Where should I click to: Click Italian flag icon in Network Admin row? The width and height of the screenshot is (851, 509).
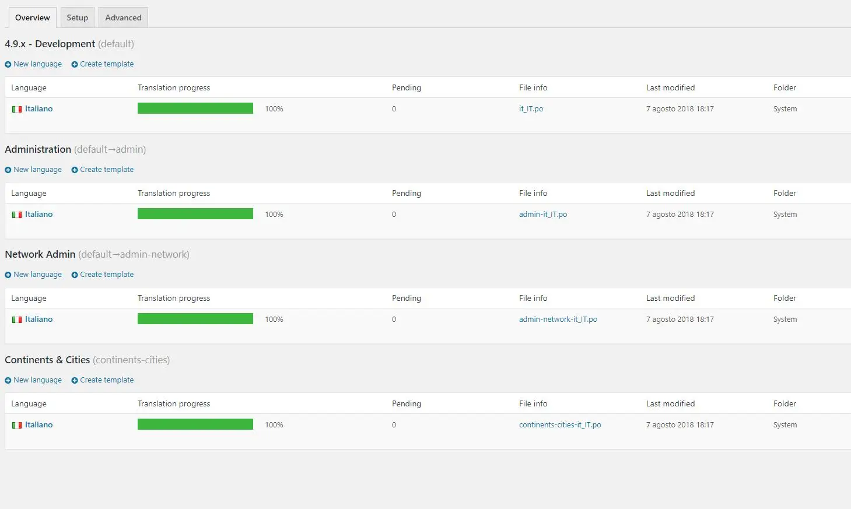coord(17,320)
